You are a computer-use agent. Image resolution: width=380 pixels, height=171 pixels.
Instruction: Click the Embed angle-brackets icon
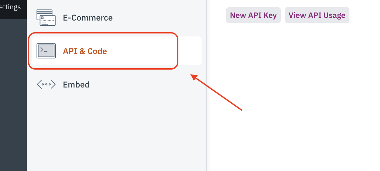(x=46, y=85)
